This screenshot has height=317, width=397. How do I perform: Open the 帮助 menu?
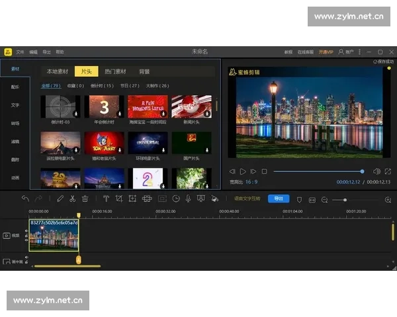coord(60,52)
